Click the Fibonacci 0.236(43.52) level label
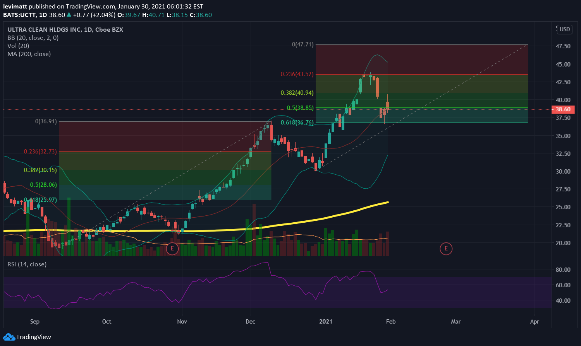Screen dimensions: 581x346 (297, 74)
